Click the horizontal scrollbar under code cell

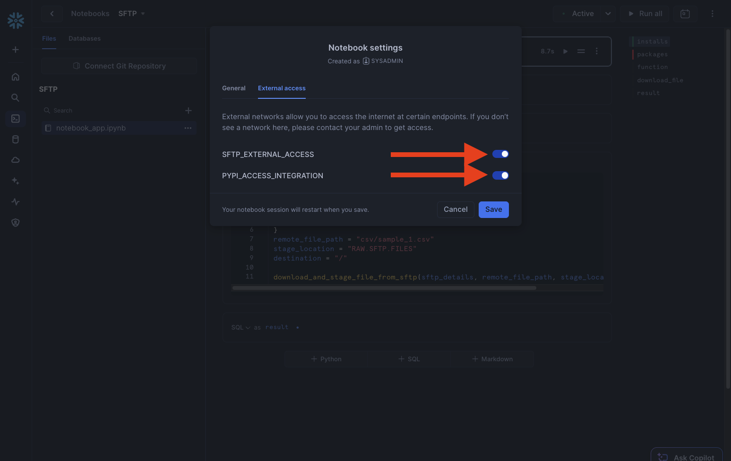(384, 288)
